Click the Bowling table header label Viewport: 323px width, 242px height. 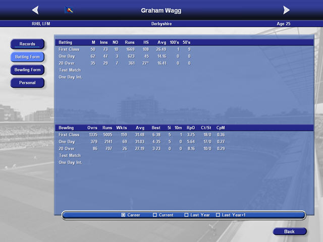tap(66, 128)
